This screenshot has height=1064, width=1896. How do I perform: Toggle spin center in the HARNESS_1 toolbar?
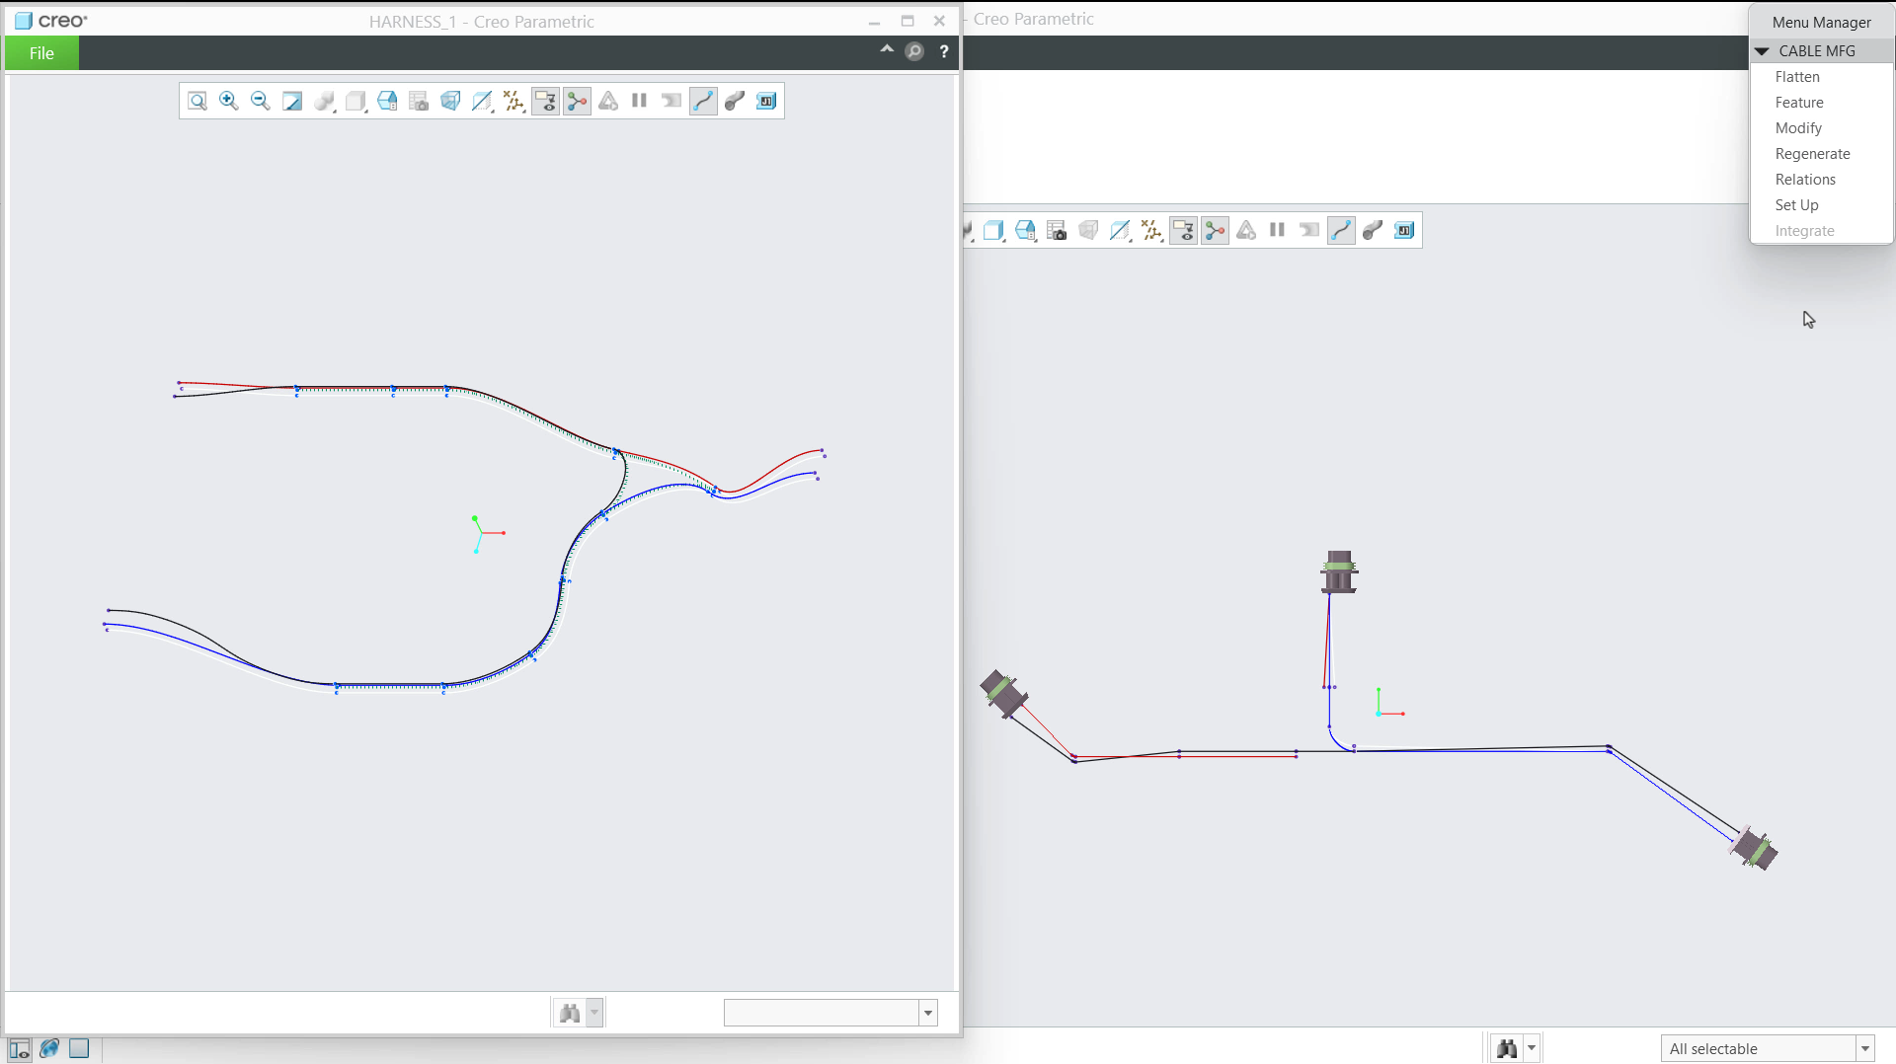click(x=577, y=101)
